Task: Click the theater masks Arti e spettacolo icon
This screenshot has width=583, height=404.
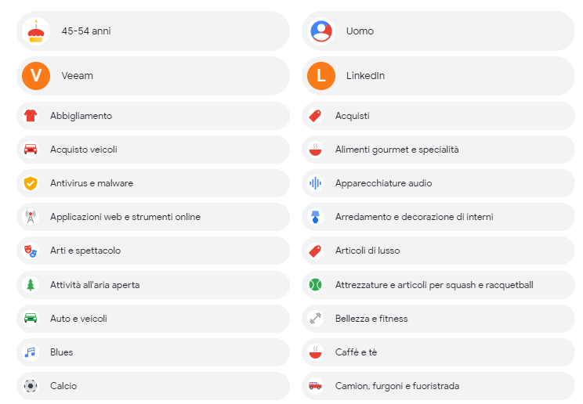Action: pos(31,251)
